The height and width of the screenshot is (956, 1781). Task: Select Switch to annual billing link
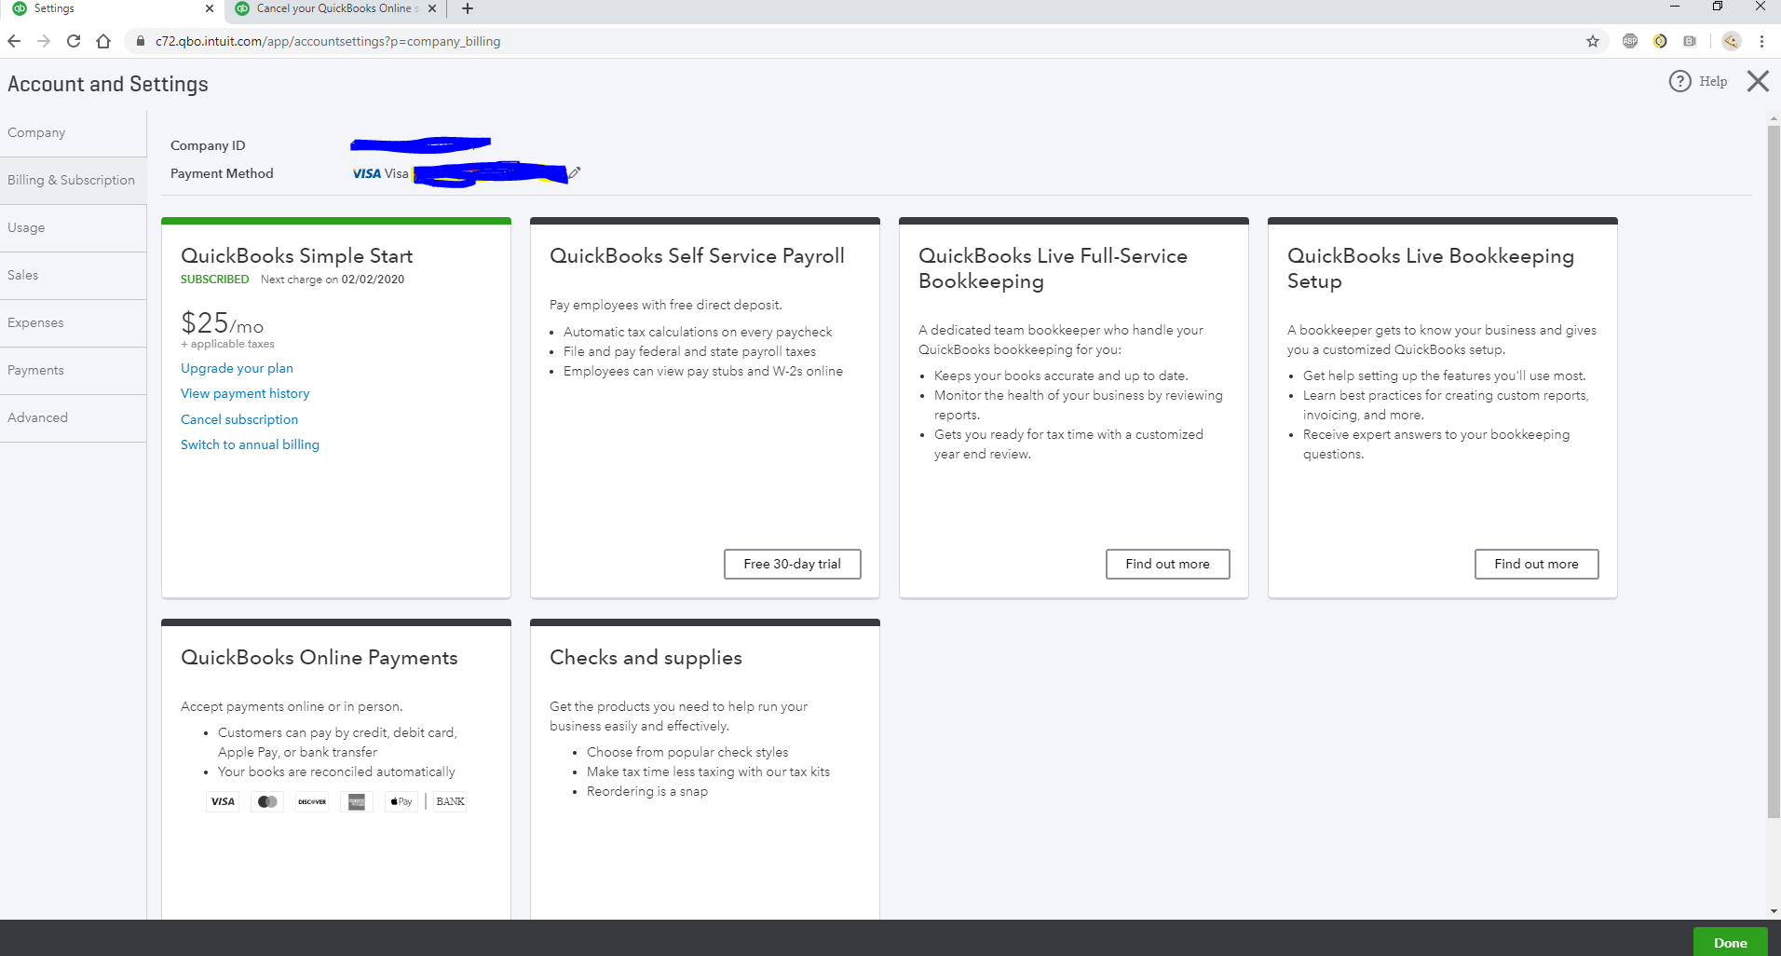click(x=250, y=444)
